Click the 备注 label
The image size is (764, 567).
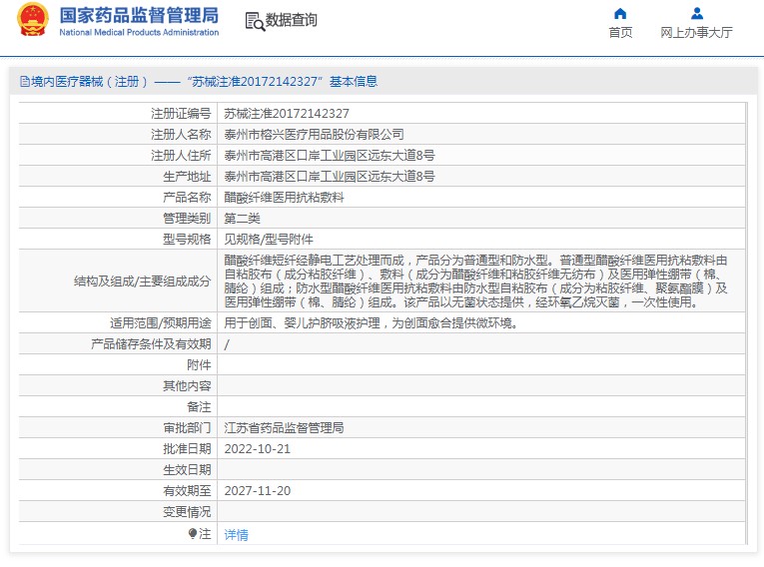click(199, 406)
